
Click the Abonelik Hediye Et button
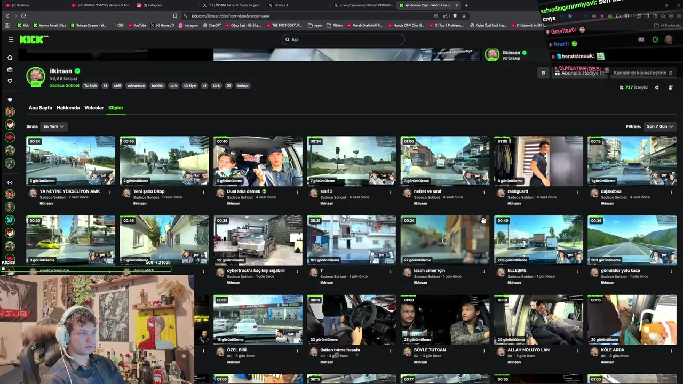[x=580, y=73]
